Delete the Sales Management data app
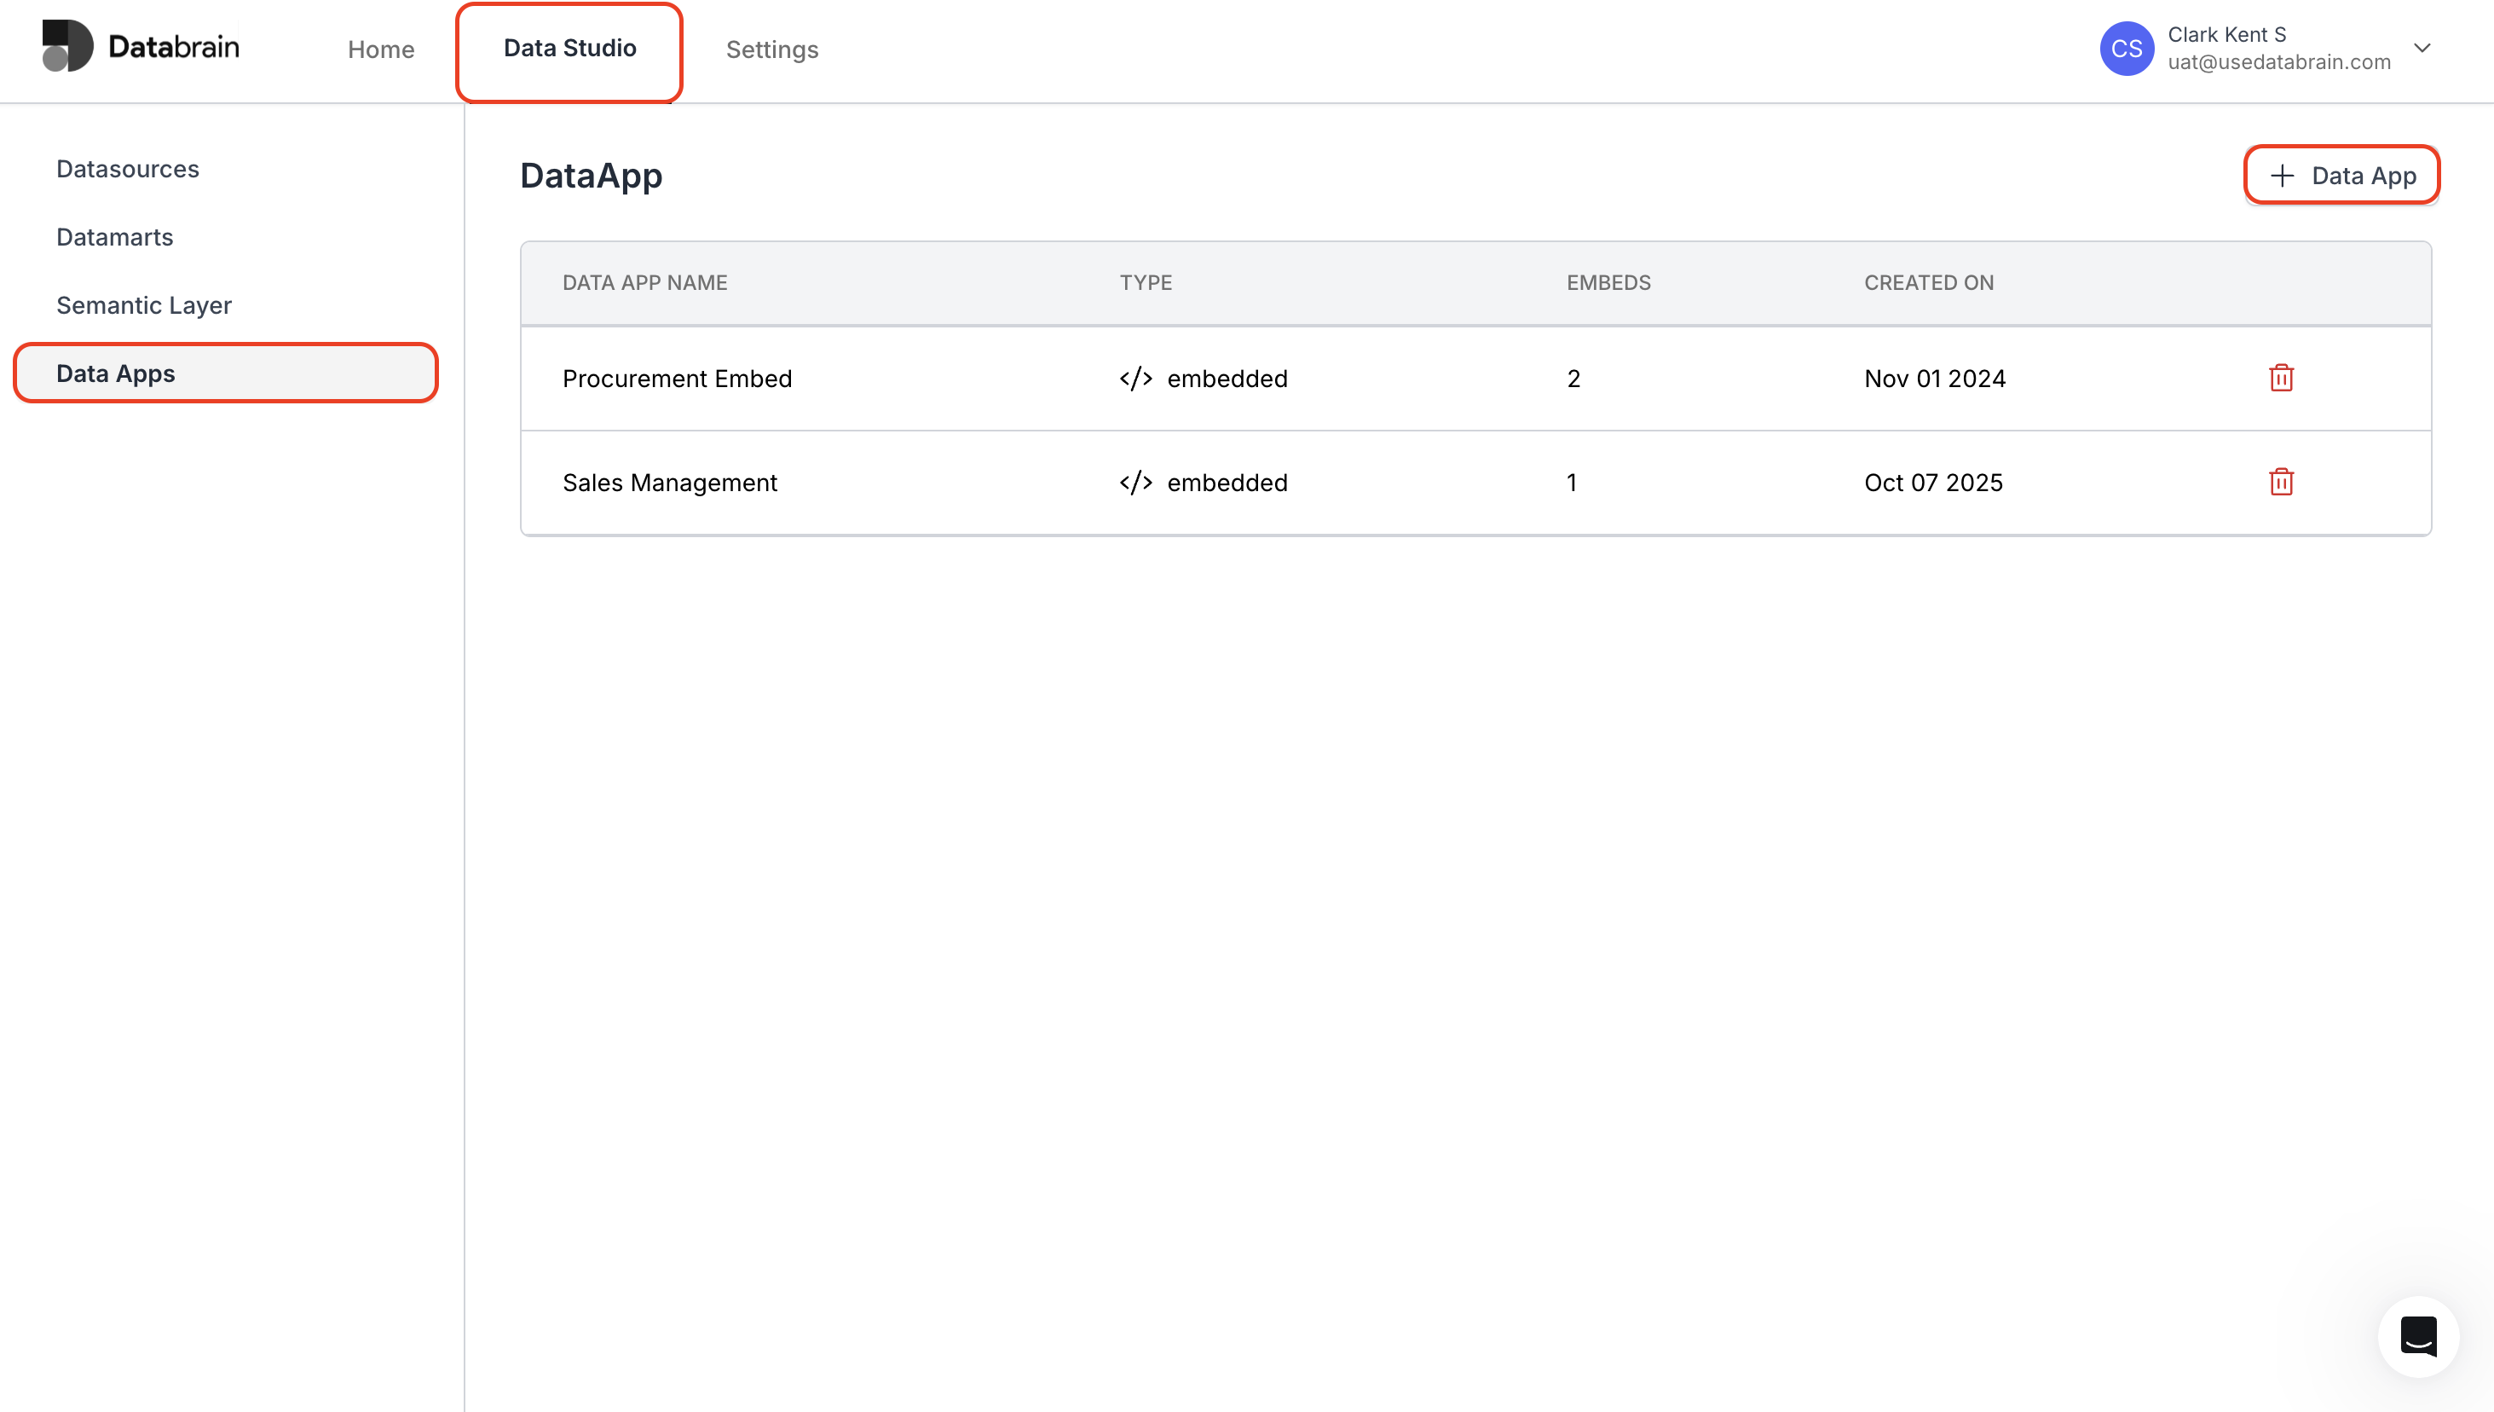The height and width of the screenshot is (1412, 2494). (x=2281, y=481)
